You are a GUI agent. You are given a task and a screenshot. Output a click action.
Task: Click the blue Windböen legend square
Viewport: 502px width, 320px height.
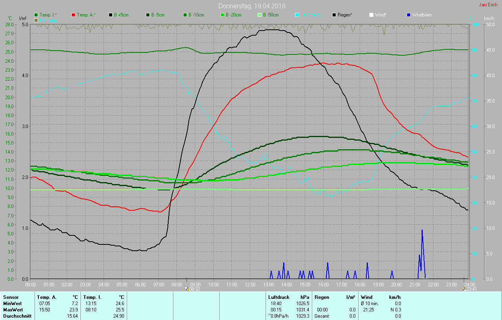coord(409,15)
